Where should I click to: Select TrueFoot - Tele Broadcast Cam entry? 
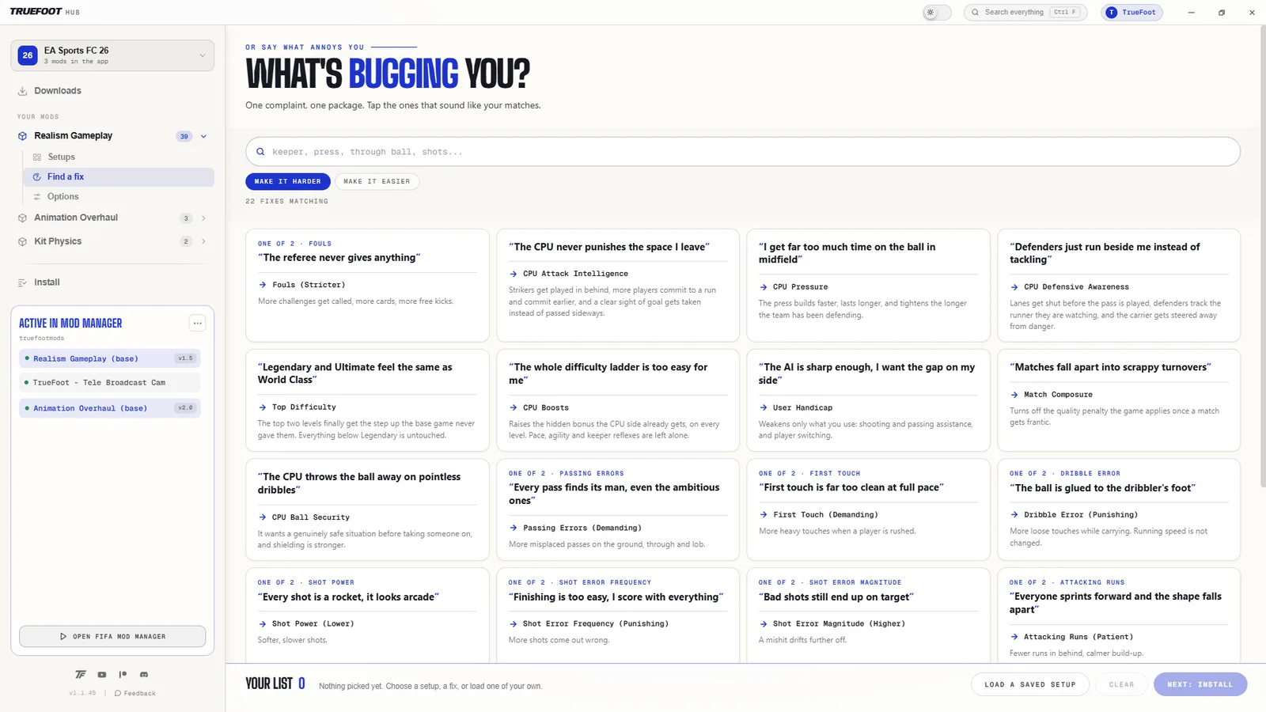(x=110, y=383)
